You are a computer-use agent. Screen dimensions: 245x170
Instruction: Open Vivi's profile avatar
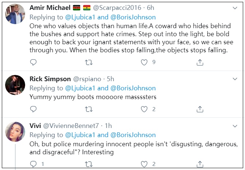15,132
